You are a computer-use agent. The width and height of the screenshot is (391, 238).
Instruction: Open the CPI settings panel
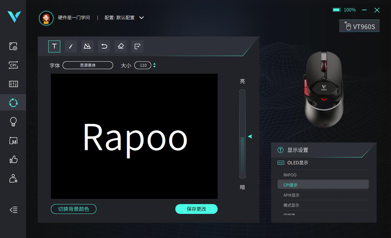tap(13, 65)
